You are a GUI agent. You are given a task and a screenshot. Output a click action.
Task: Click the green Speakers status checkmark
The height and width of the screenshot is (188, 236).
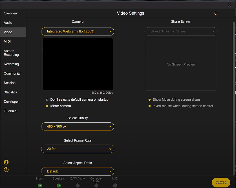(x=59, y=185)
